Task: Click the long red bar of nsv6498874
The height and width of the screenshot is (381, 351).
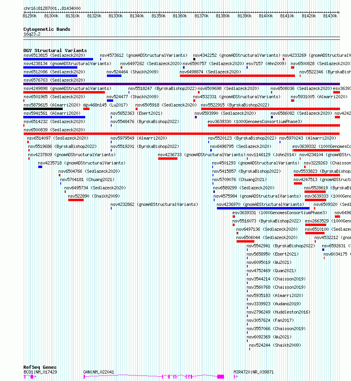Action: click(x=237, y=76)
